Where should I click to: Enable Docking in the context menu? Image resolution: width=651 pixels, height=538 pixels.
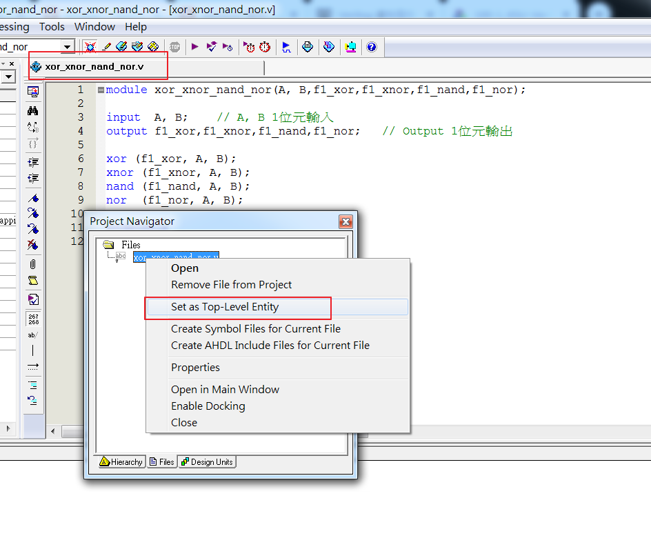coord(208,406)
